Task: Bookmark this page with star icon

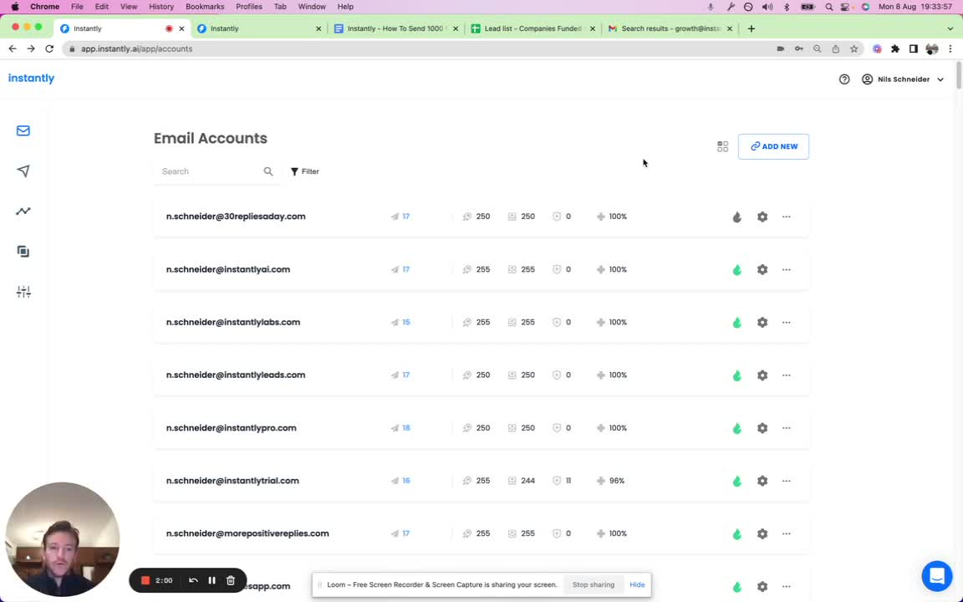Action: coord(853,48)
